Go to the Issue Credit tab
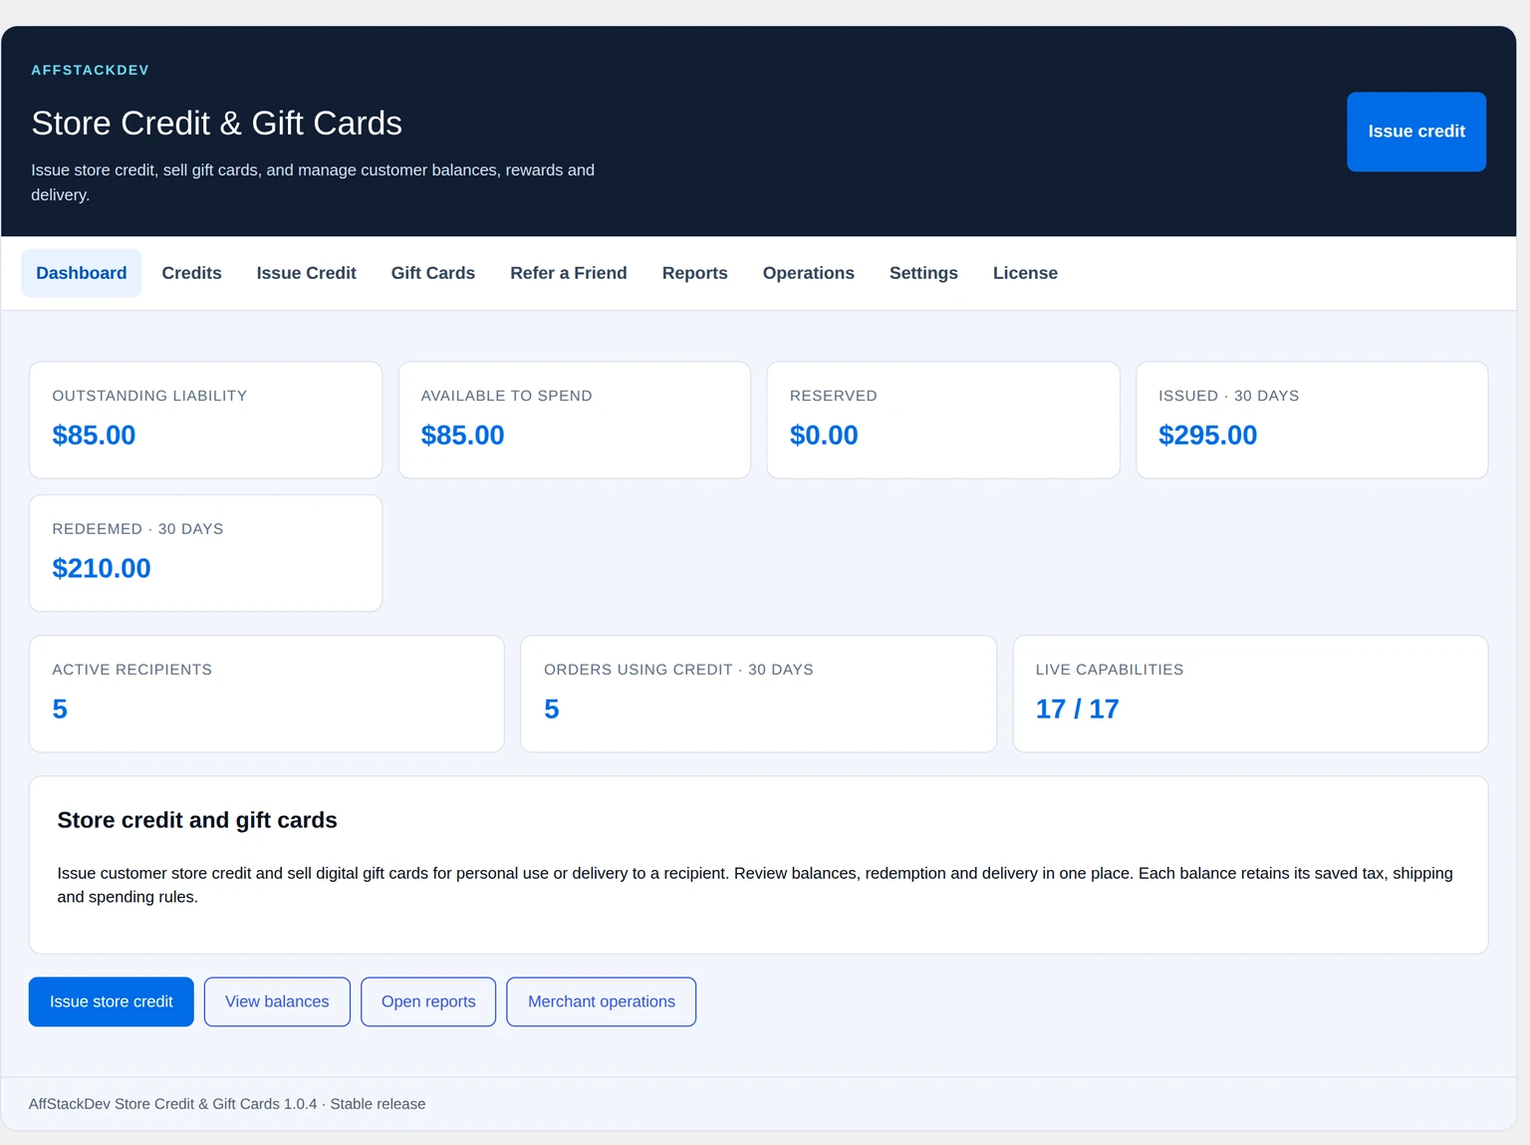The width and height of the screenshot is (1530, 1145). [306, 273]
